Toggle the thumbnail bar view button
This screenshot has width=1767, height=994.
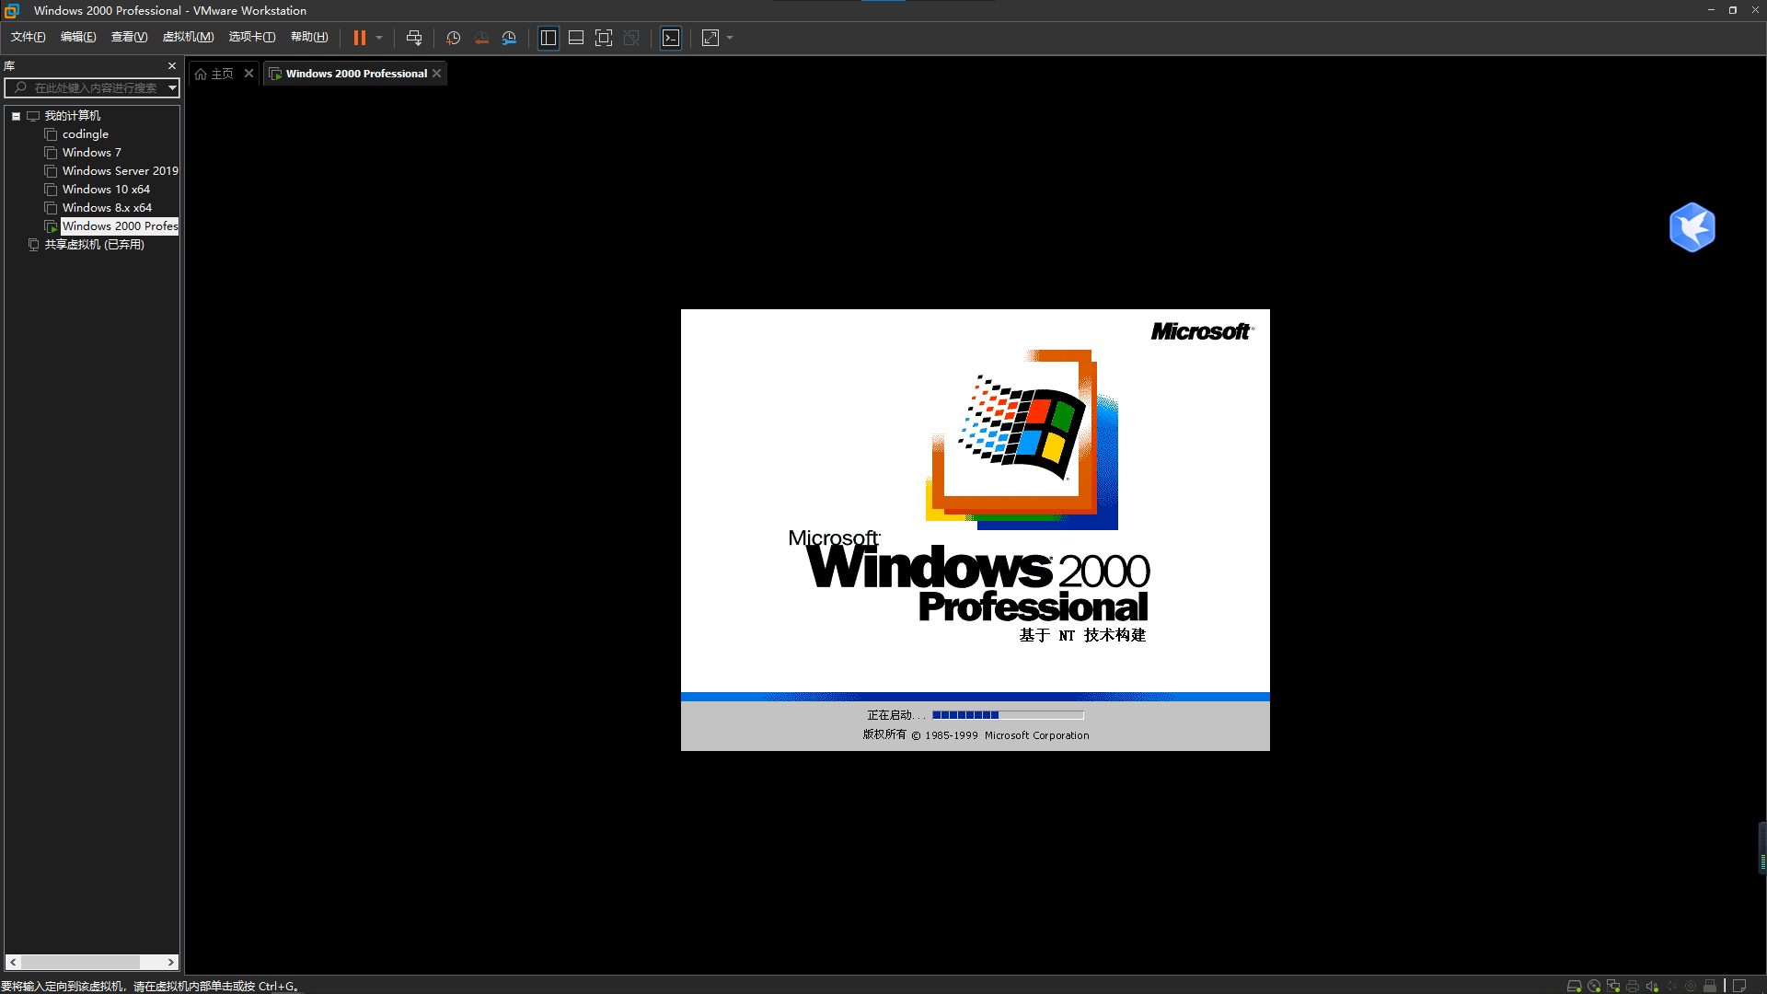point(576,38)
